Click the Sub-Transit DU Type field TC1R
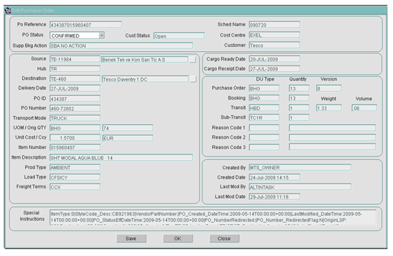The image size is (393, 256). tap(264, 117)
